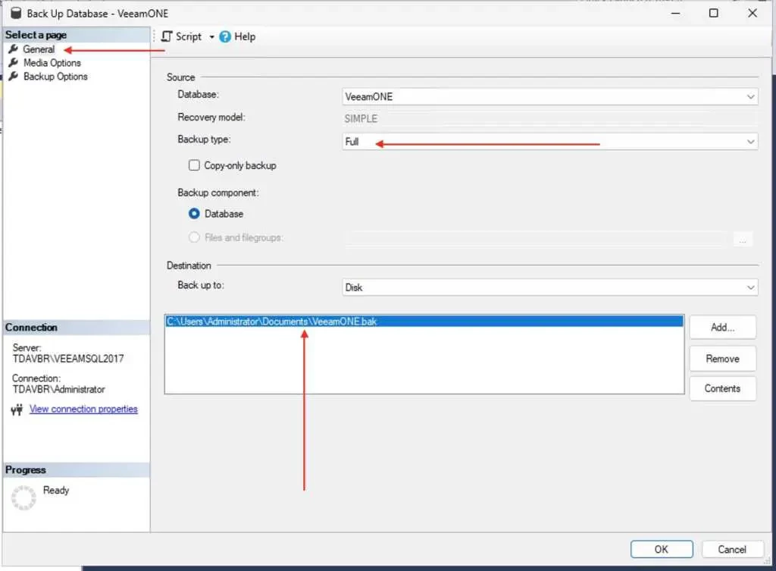776x571 pixels.
Task: Close the Back Up Database dialog
Action: pos(753,13)
